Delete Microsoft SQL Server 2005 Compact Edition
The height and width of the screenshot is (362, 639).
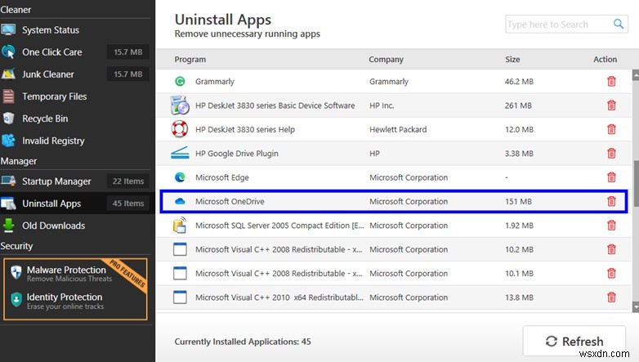click(611, 226)
